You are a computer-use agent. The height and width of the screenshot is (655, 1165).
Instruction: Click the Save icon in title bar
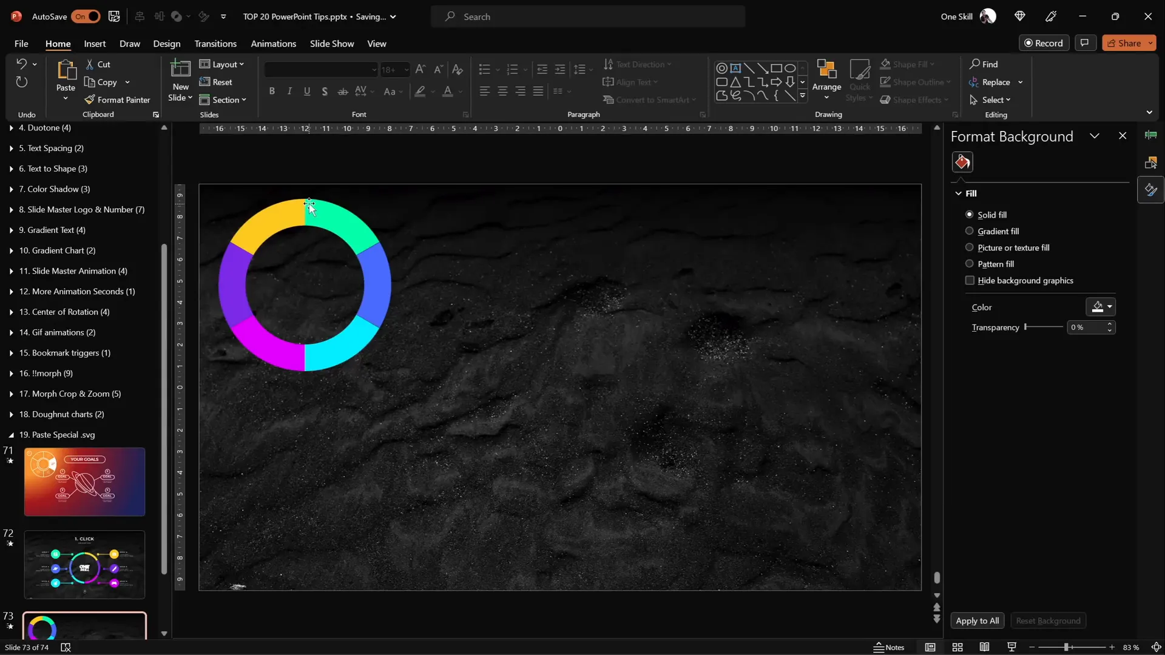tap(114, 16)
